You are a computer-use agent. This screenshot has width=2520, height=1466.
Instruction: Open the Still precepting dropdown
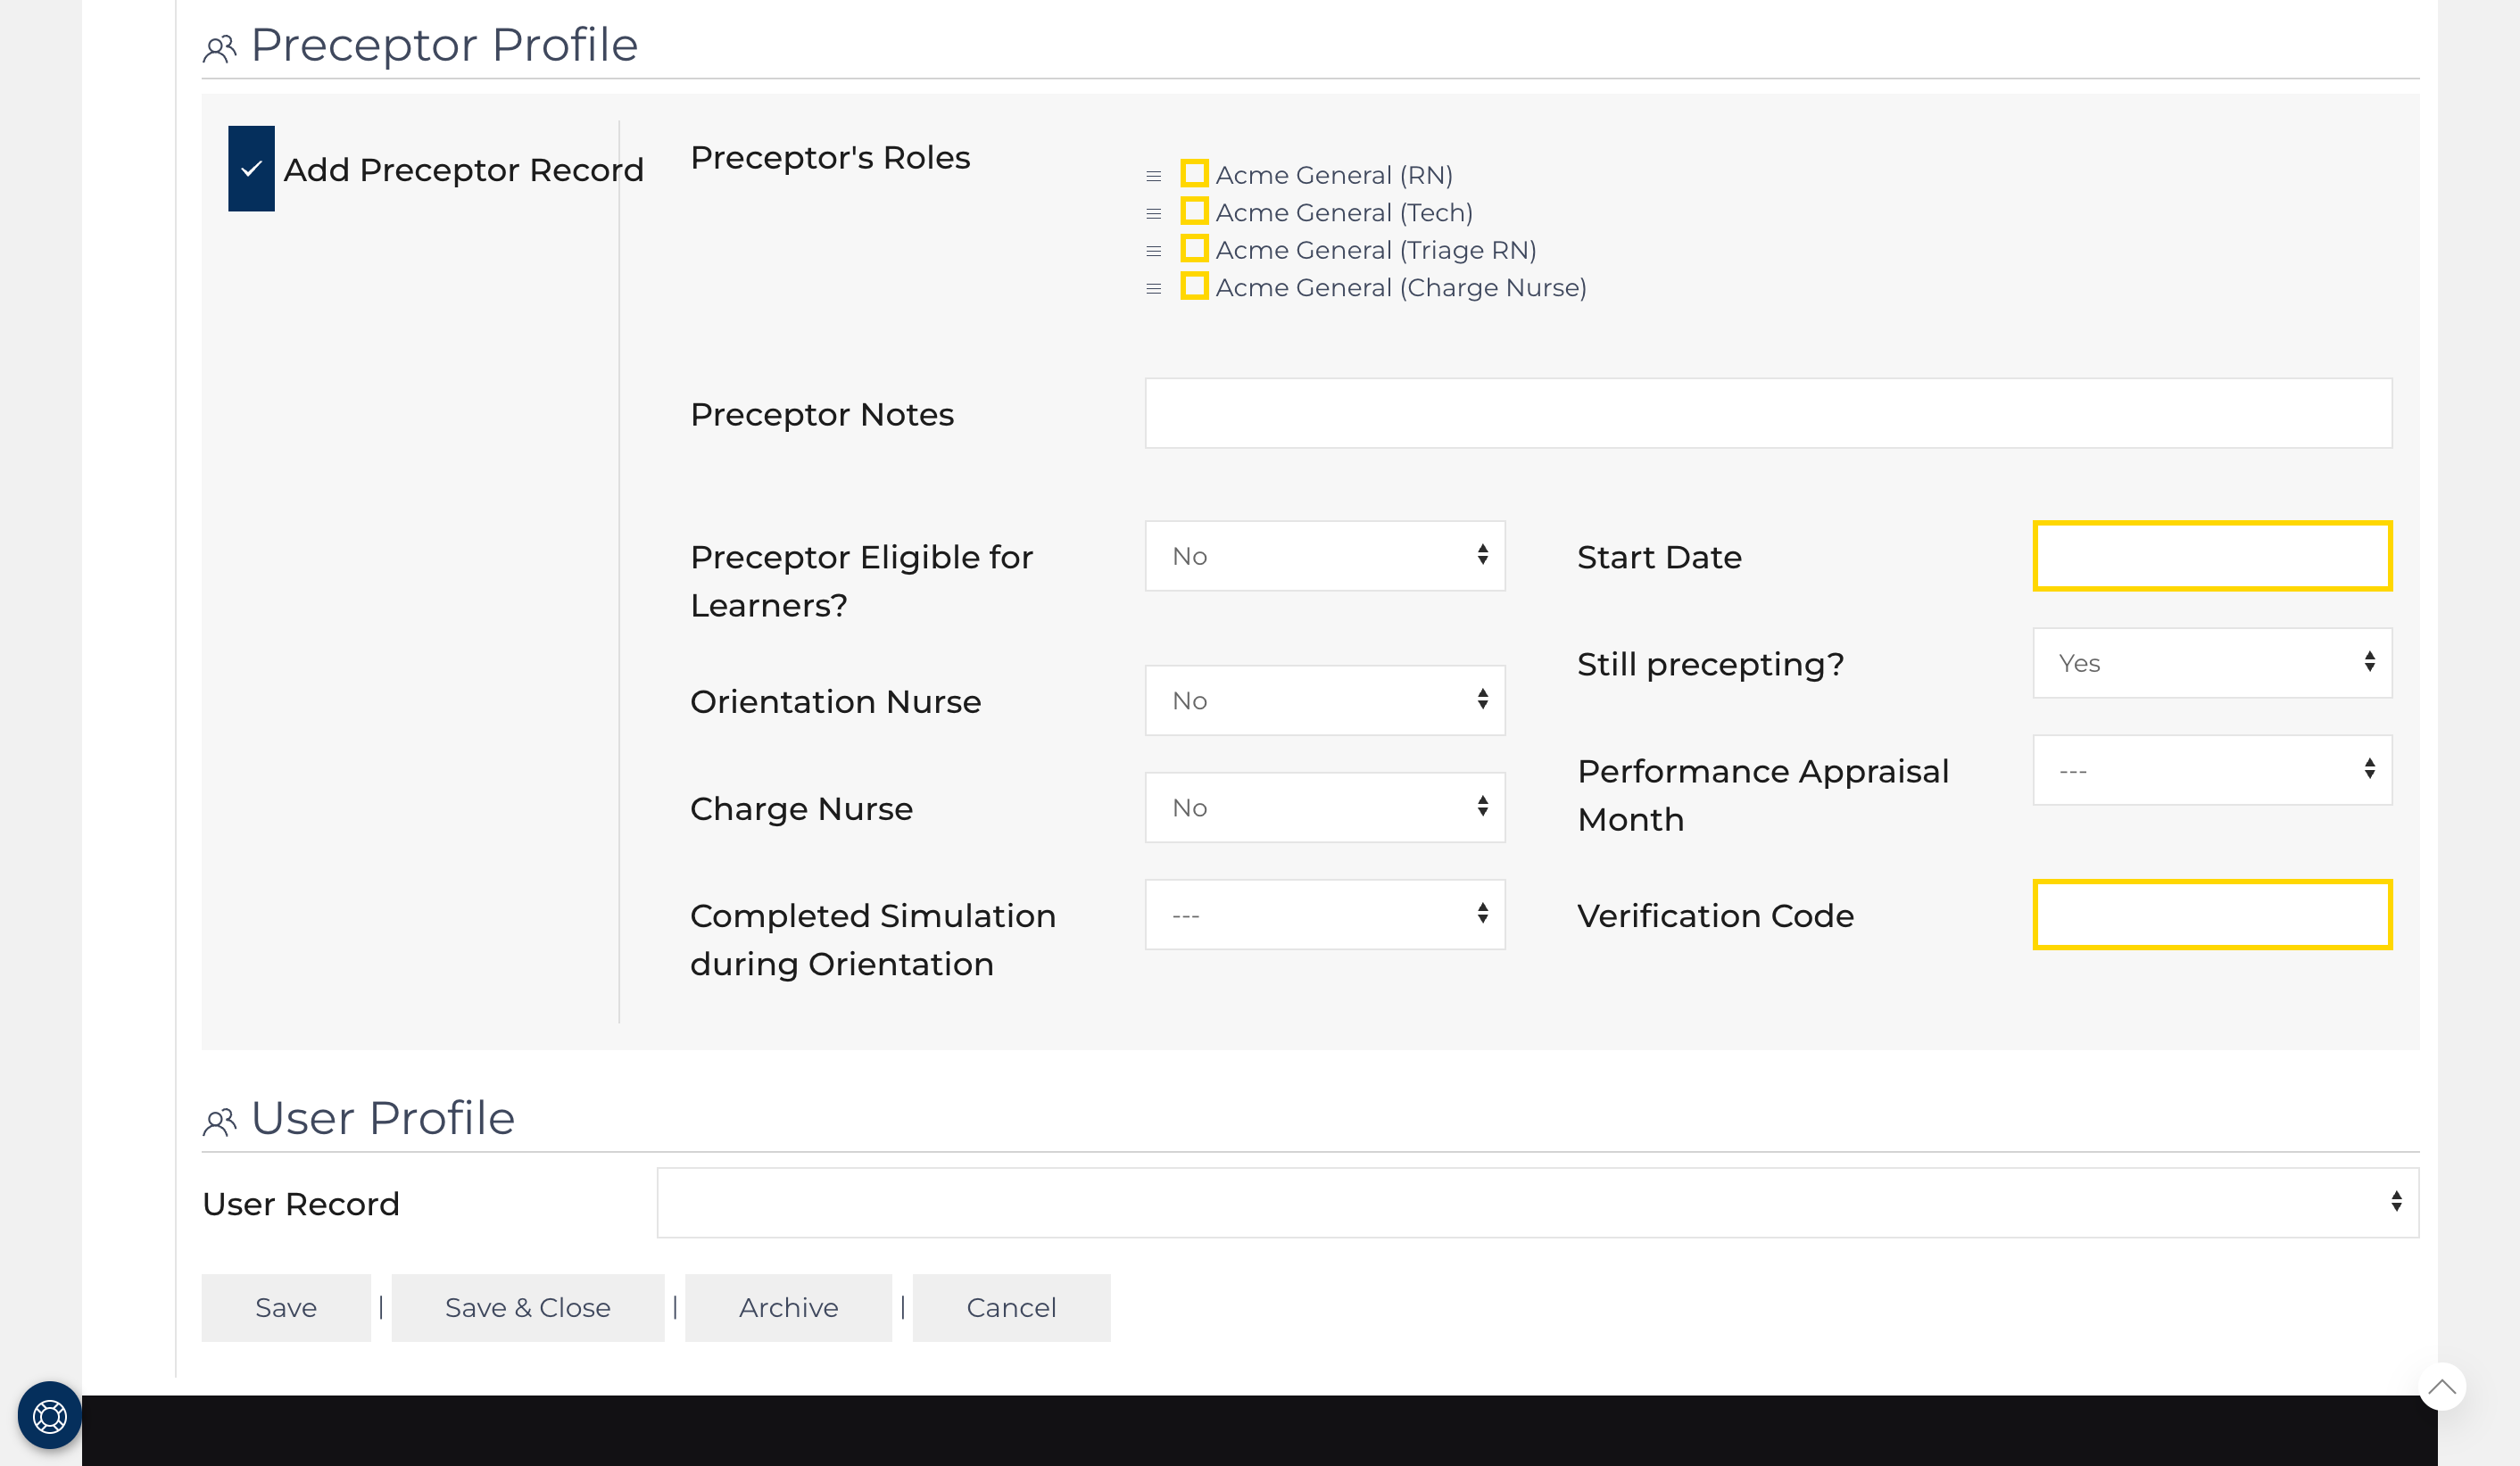2211,663
